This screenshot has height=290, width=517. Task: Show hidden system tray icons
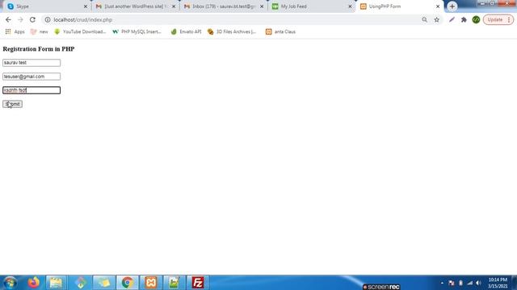click(x=442, y=283)
